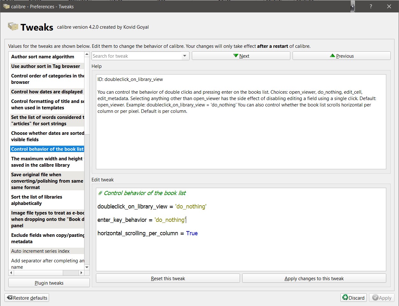399x306 pixels.
Task: Click the horizontal_scrolling_per_column True value
Action: (x=192, y=233)
